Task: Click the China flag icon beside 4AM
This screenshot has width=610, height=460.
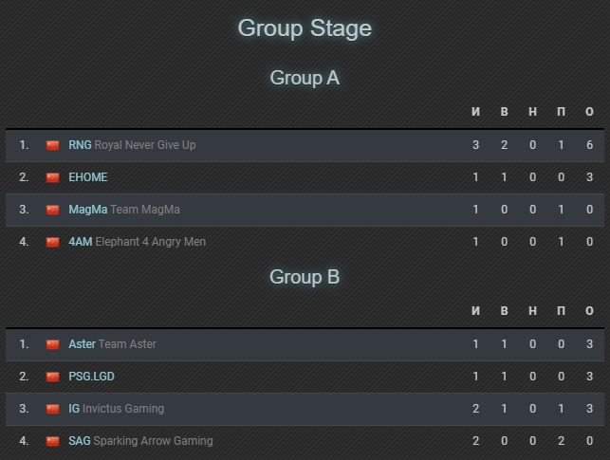Action: (x=52, y=242)
